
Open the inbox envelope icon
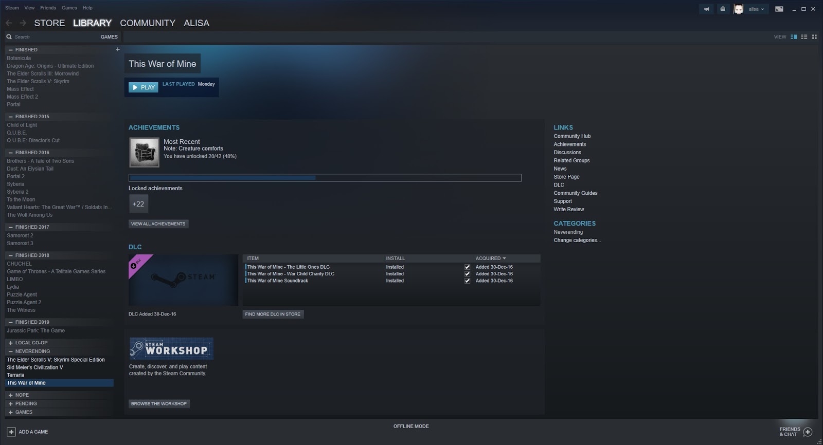click(723, 9)
